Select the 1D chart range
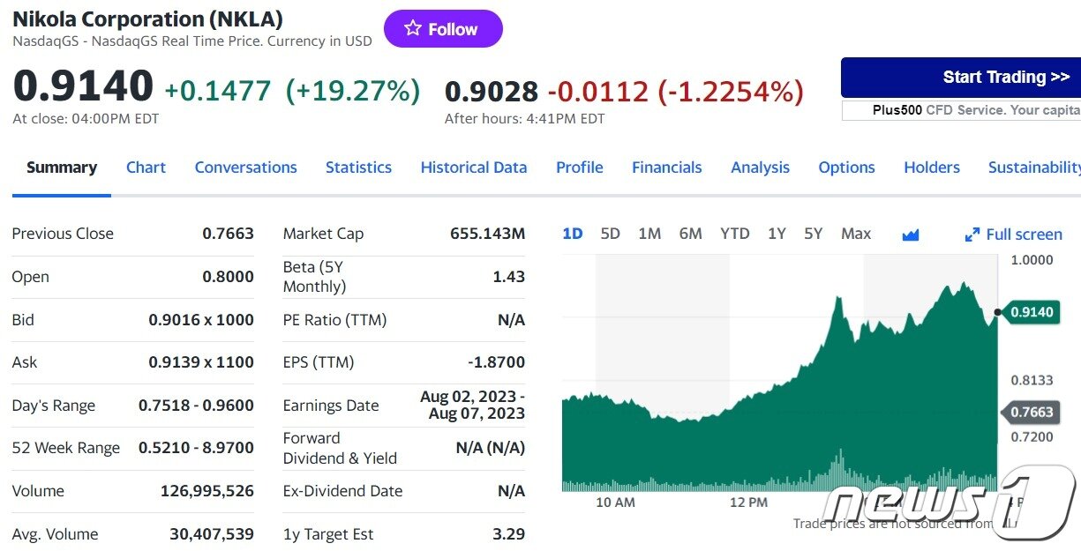1081x551 pixels. click(x=573, y=234)
